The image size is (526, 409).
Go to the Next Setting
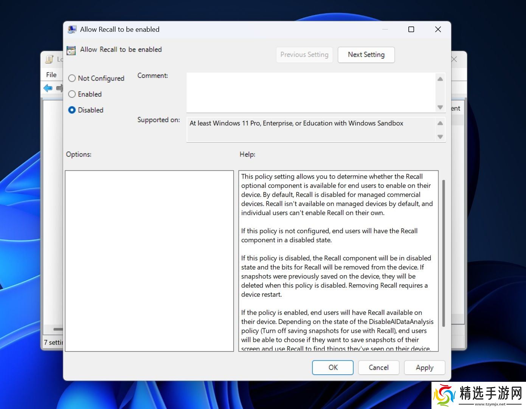[x=366, y=55]
